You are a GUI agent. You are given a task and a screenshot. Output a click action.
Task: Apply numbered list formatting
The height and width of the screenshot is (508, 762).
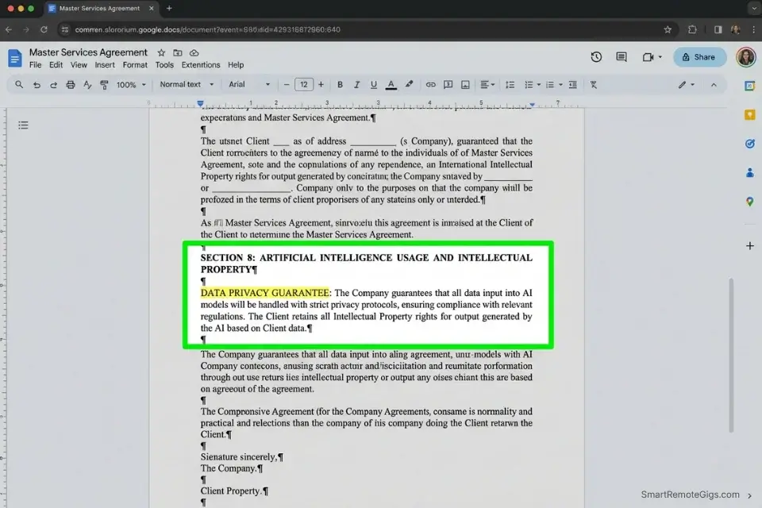point(550,85)
